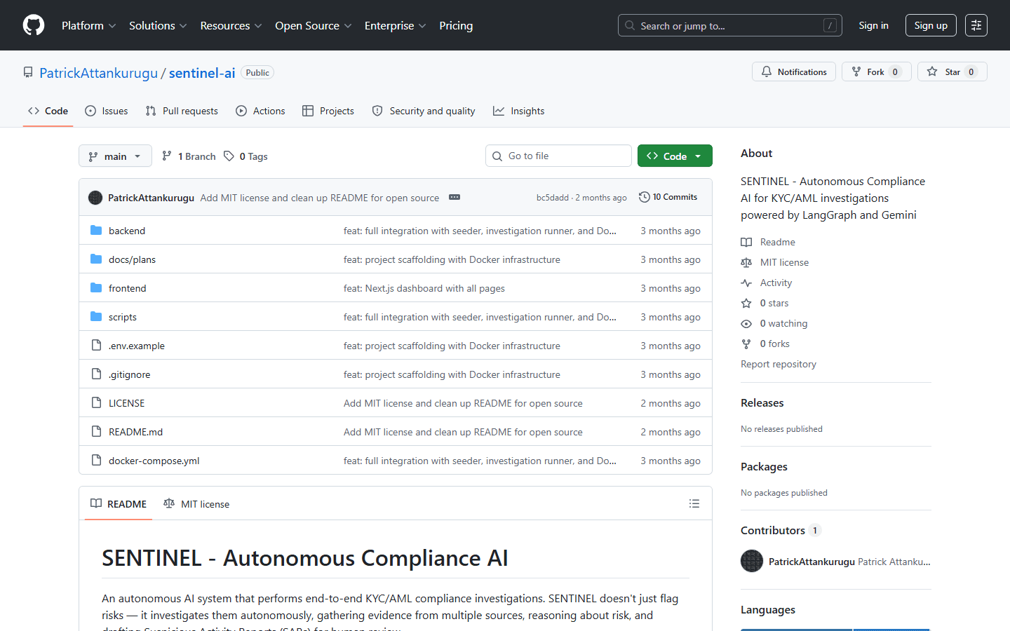Click the branch icon beside 1 Branch

[x=167, y=156]
